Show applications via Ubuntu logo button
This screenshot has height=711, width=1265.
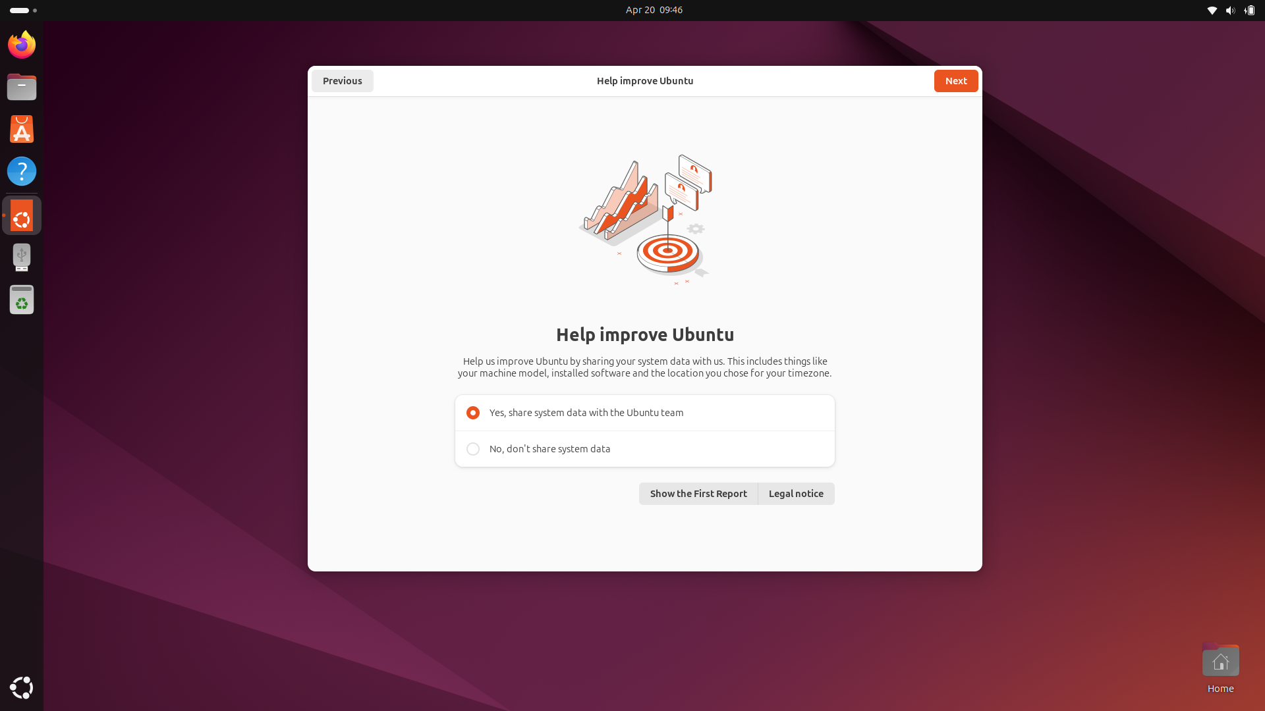(22, 687)
